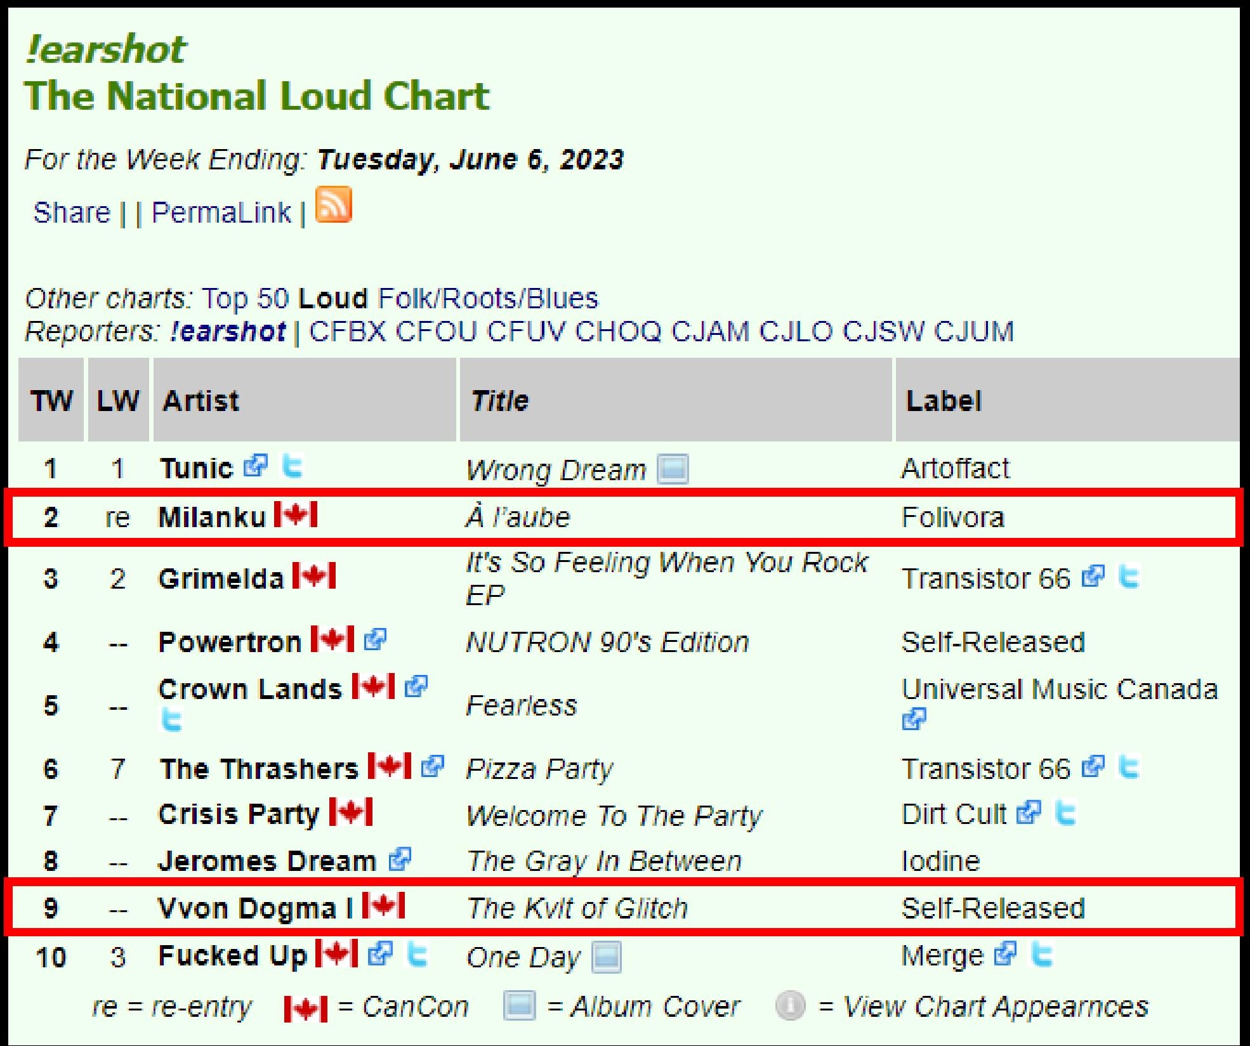This screenshot has height=1046, width=1250.
Task: Click the Twitter icon next to Tunic
Action: (292, 466)
